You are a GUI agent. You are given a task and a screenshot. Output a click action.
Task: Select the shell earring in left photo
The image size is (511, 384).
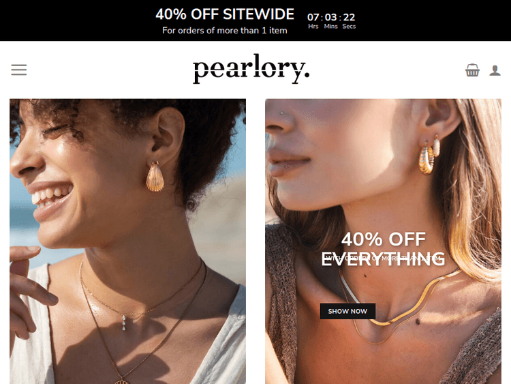[155, 177]
